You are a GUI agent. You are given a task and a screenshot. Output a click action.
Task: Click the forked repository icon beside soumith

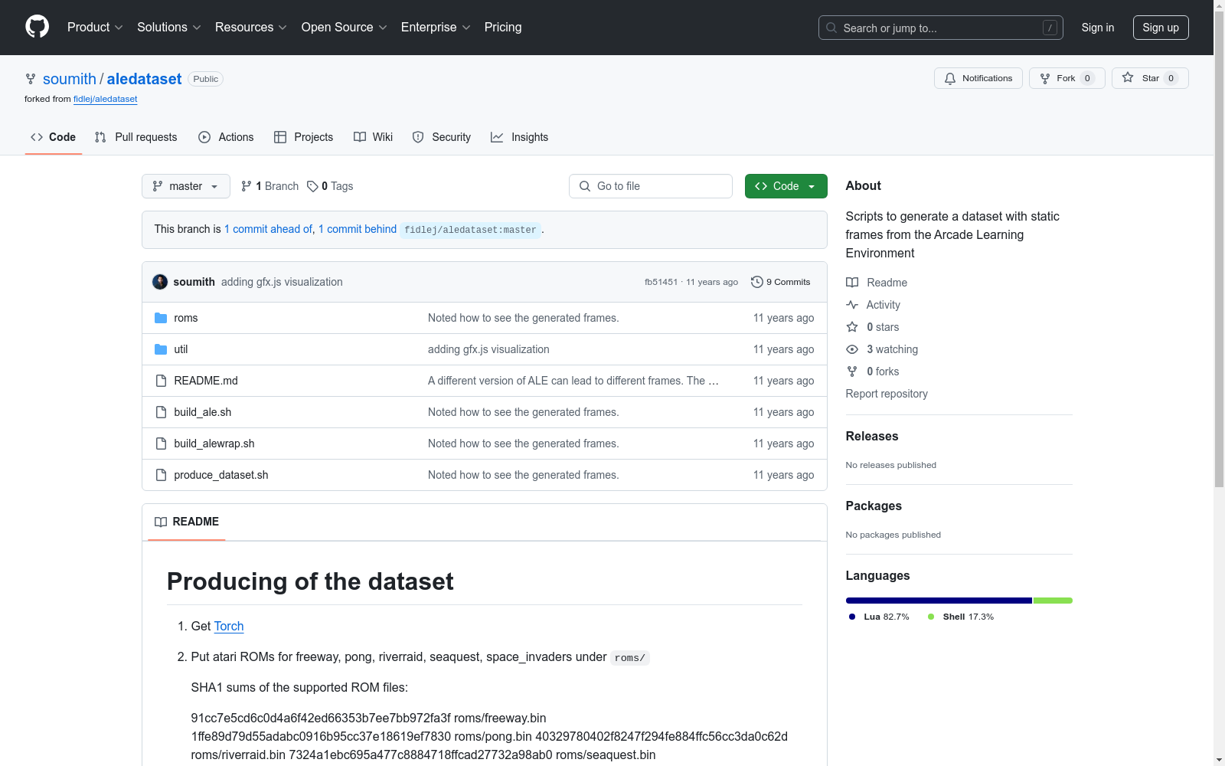(x=31, y=79)
